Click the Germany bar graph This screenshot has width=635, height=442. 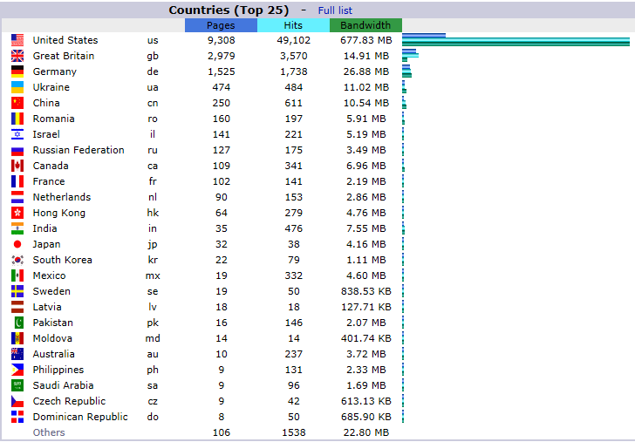(407, 71)
